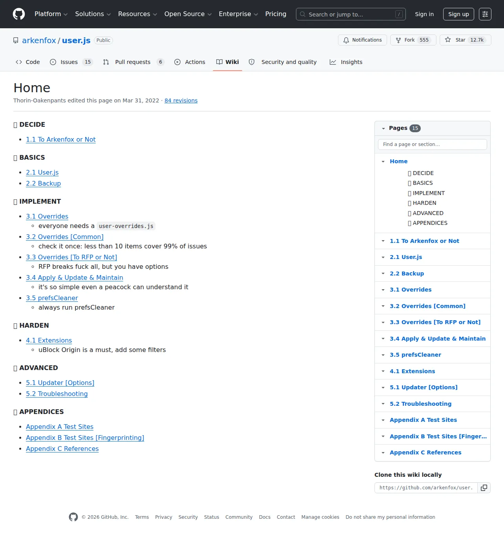Expand the 2.2 Backup page sections

pos(383,274)
